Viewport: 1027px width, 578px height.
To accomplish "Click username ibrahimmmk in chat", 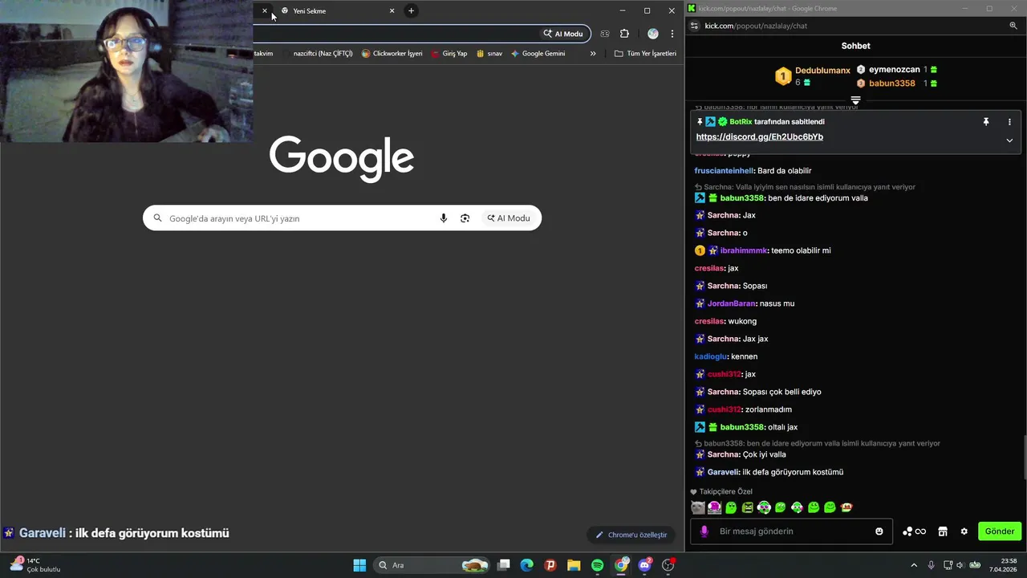I will point(744,250).
